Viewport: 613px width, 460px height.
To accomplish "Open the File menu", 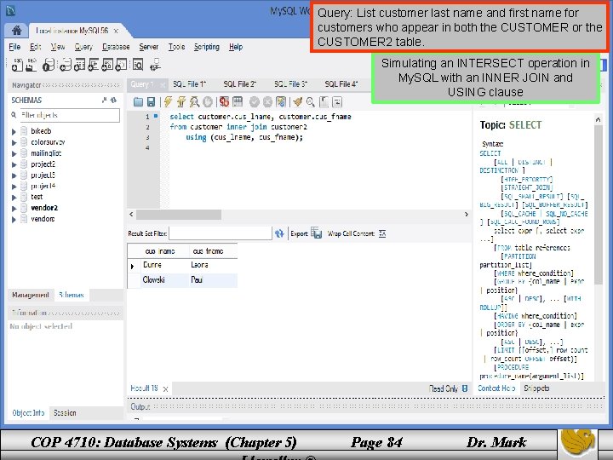I will tap(14, 47).
